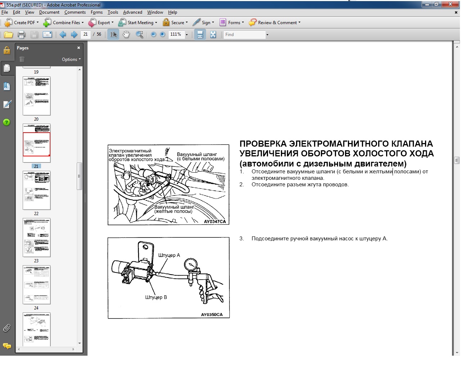
Task: Open the Bookmarks panel icon
Action: point(7,86)
